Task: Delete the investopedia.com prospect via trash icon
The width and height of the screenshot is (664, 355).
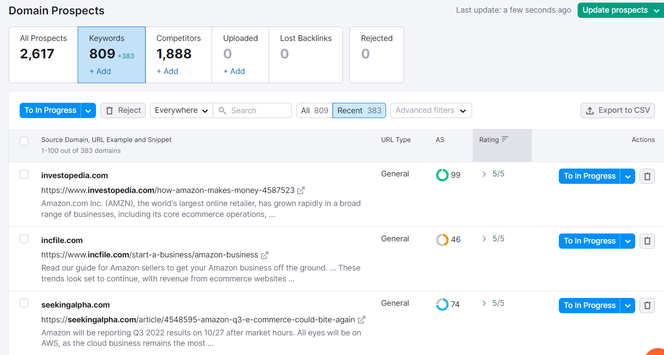Action: [647, 176]
